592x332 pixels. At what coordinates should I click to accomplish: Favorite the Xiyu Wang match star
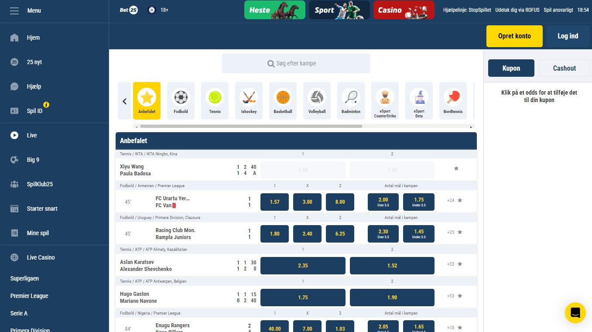point(456,168)
